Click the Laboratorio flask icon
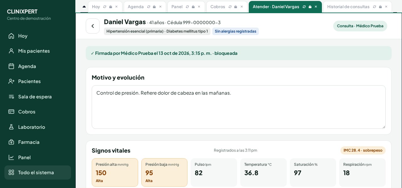The width and height of the screenshot is (402, 188). pyautogui.click(x=11, y=127)
